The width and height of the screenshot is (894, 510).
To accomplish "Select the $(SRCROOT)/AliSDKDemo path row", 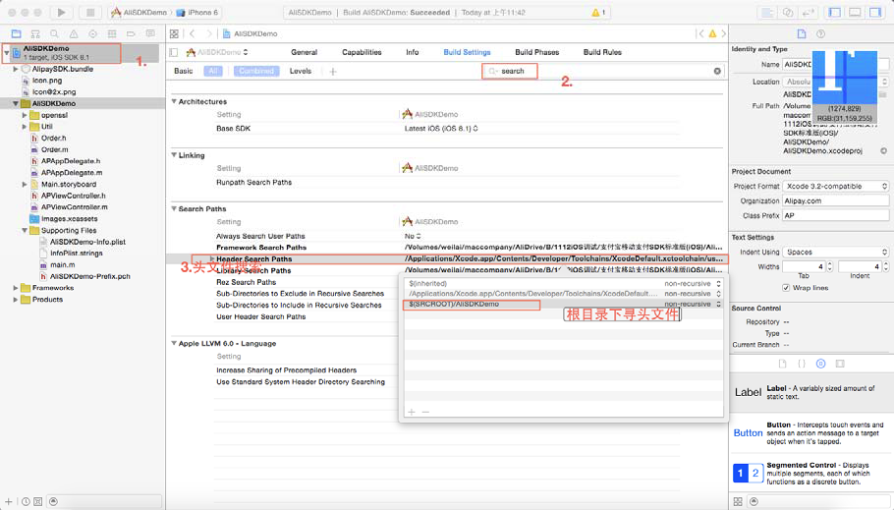I will click(563, 304).
